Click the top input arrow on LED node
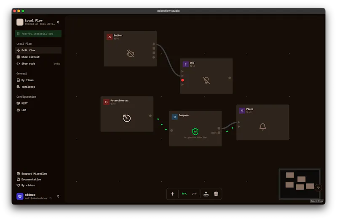The width and height of the screenshot is (337, 220). pyautogui.click(x=182, y=71)
